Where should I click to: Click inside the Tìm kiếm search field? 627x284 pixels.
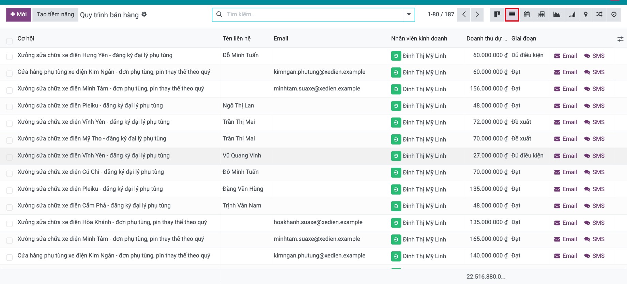pos(313,14)
